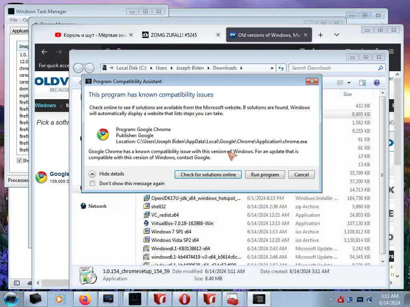Image resolution: width=410 pixels, height=307 pixels.
Task: Open a new browser tab
Action: [321, 35]
